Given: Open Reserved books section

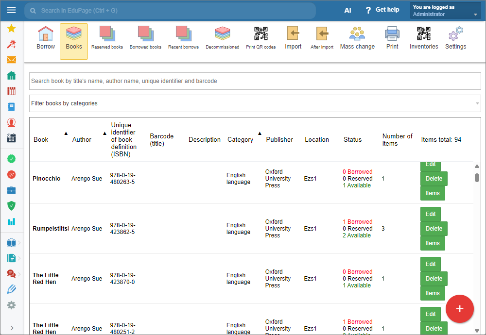Looking at the screenshot, I should pyautogui.click(x=107, y=38).
